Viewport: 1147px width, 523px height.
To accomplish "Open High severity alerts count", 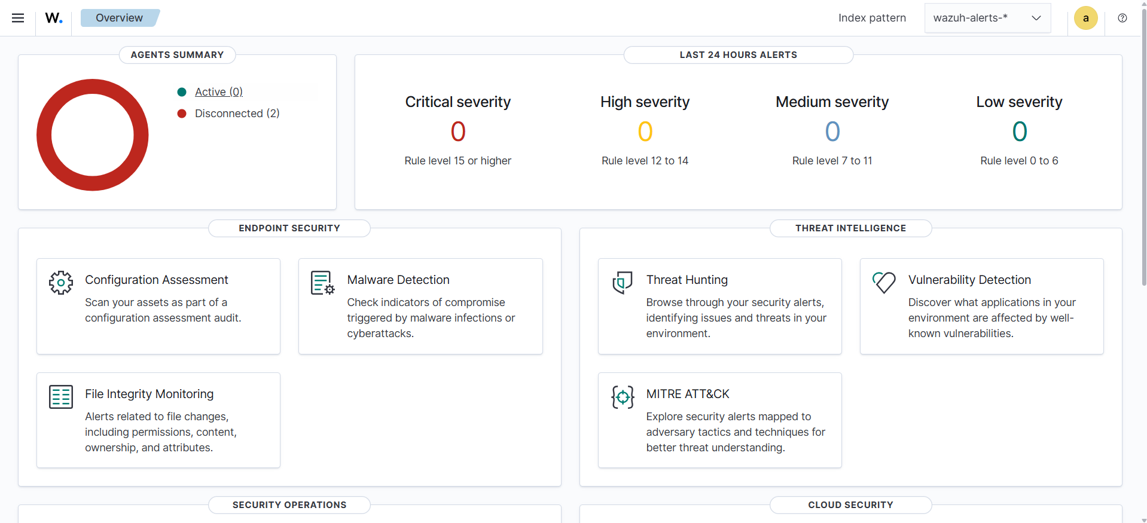I will click(x=645, y=131).
